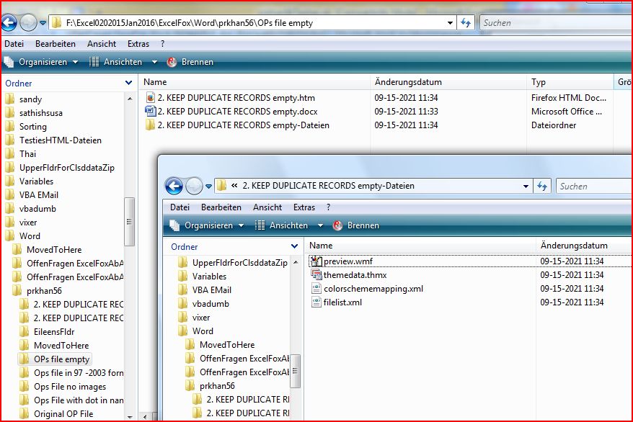The height and width of the screenshot is (422, 633).
Task: Select the Original OP File folder
Action: 63,414
